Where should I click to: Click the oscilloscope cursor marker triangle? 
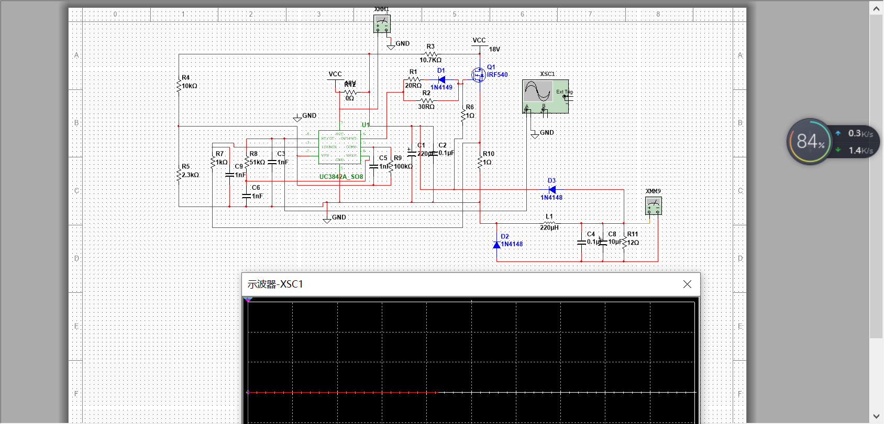(248, 300)
